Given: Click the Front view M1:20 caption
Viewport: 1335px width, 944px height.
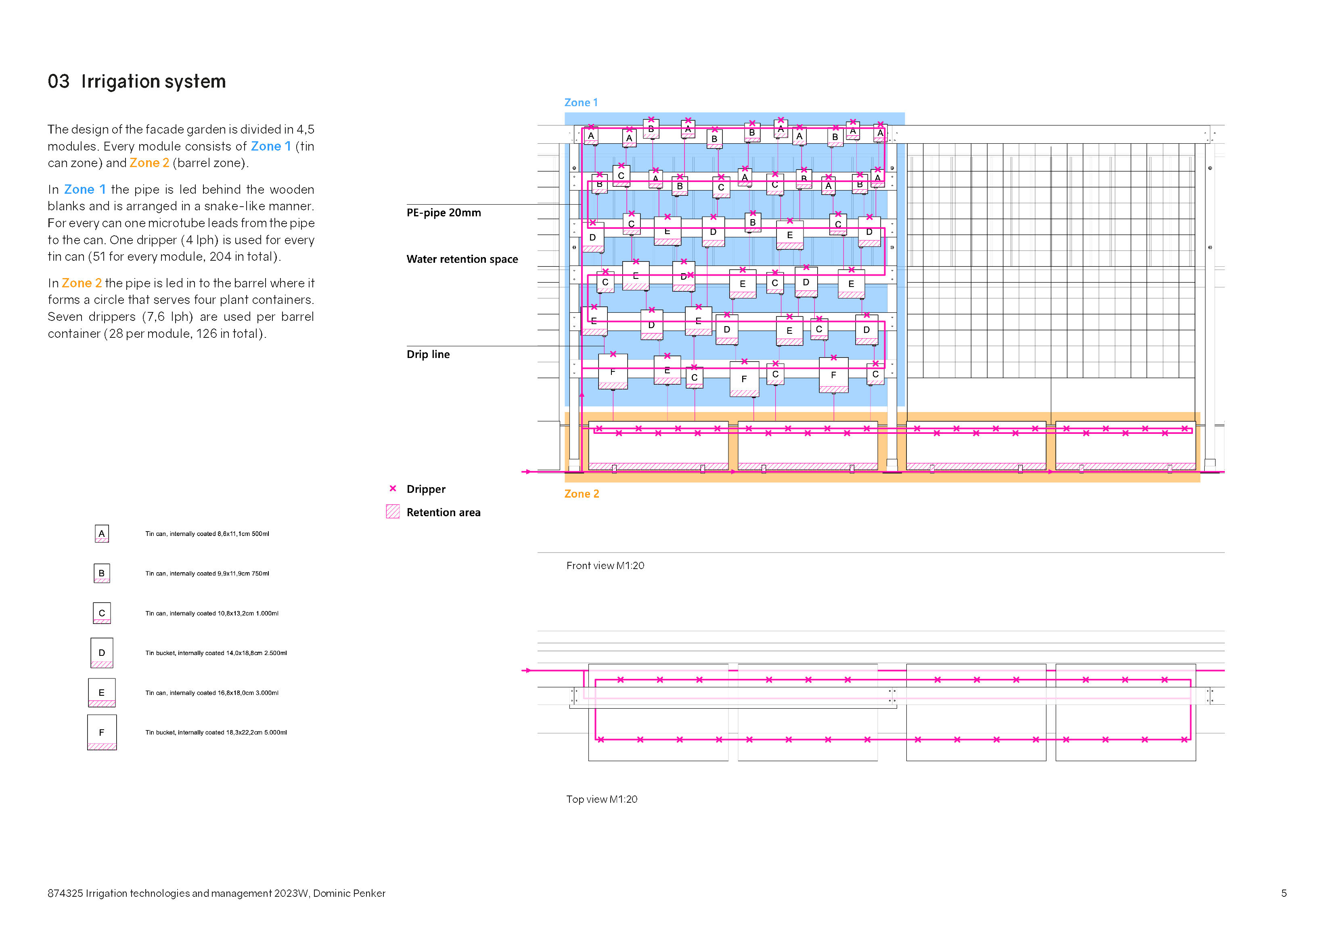Looking at the screenshot, I should tap(605, 566).
